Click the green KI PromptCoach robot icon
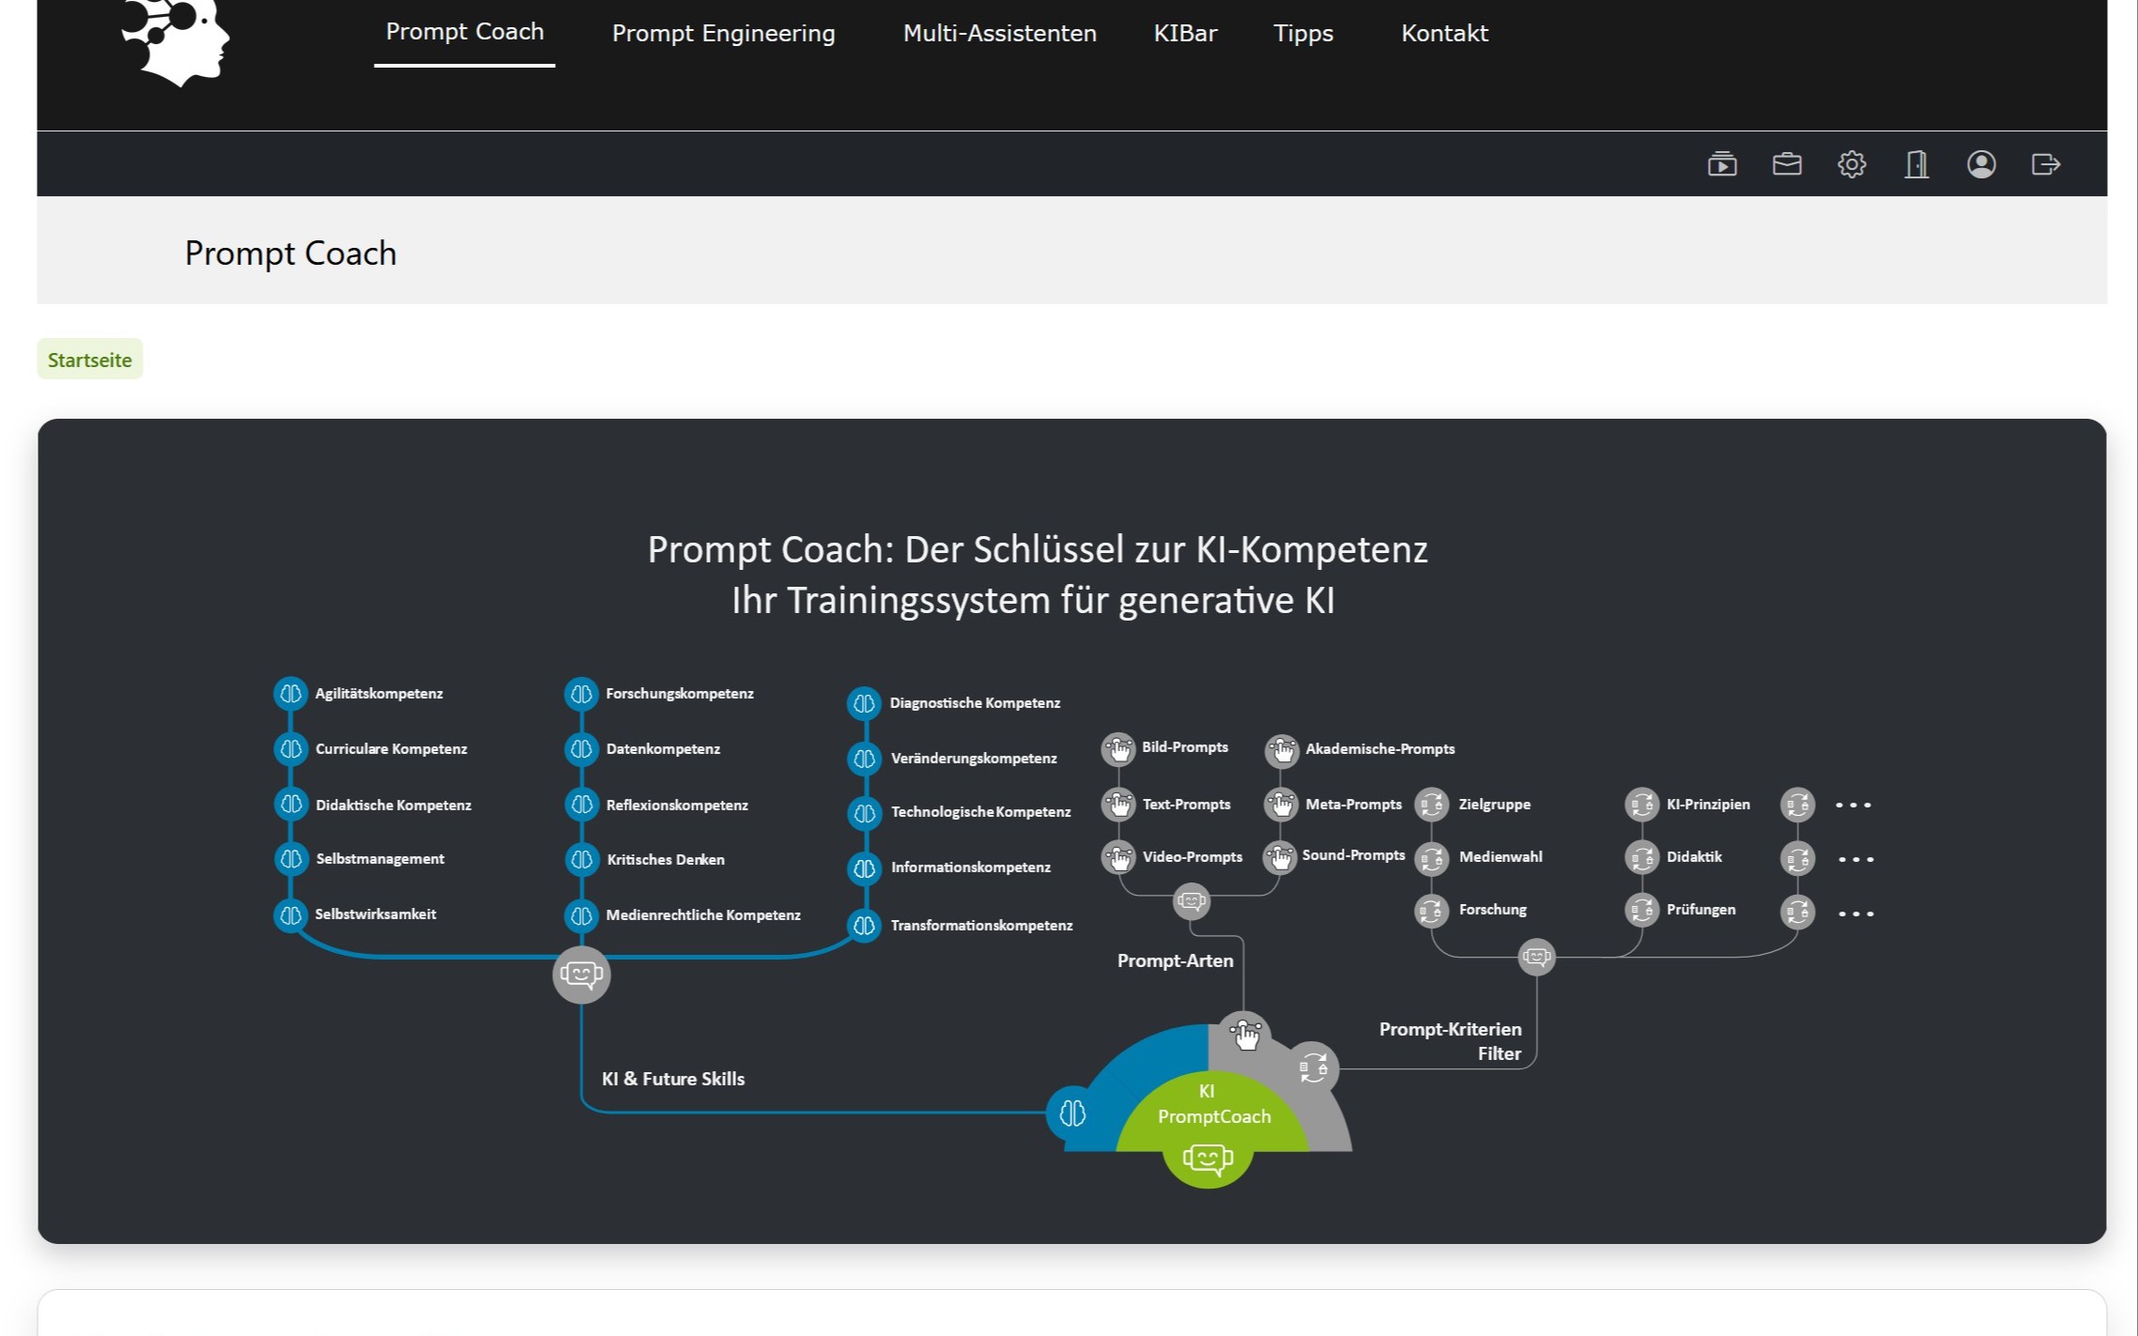2138x1336 pixels. 1207,1159
